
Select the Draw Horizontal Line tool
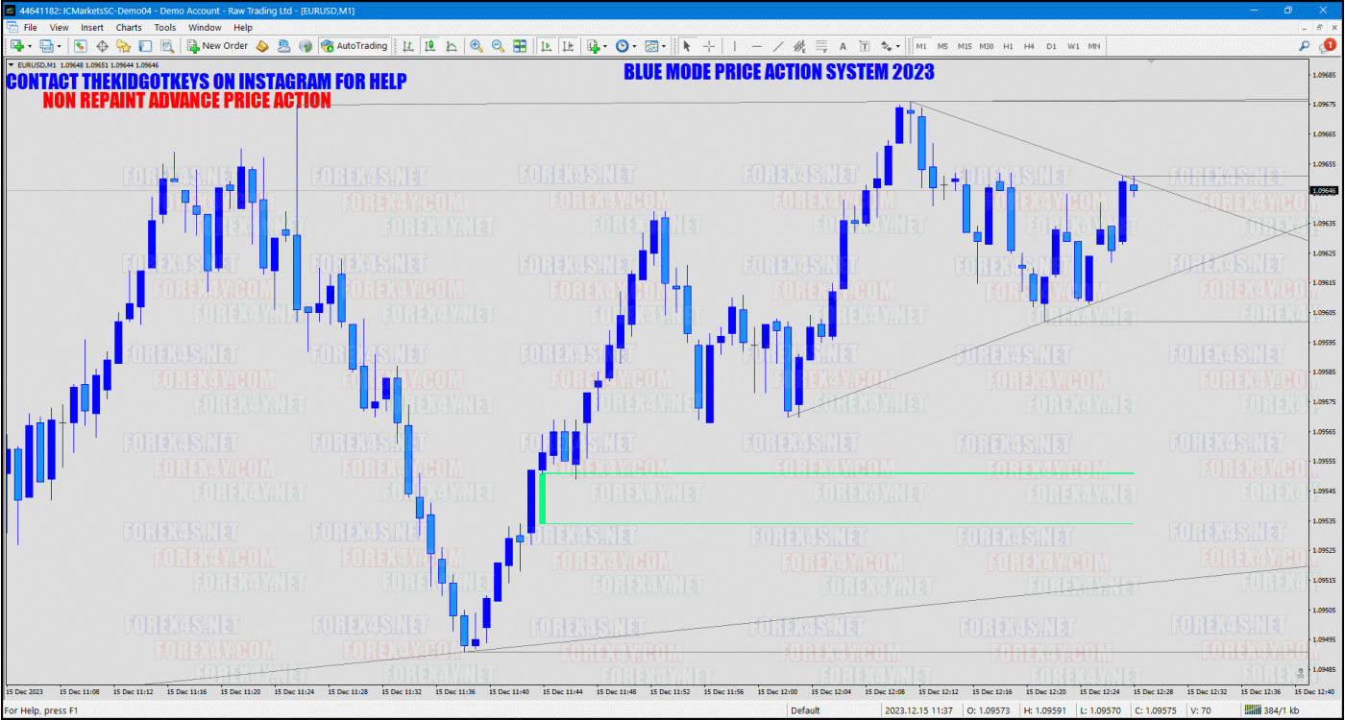tap(757, 45)
